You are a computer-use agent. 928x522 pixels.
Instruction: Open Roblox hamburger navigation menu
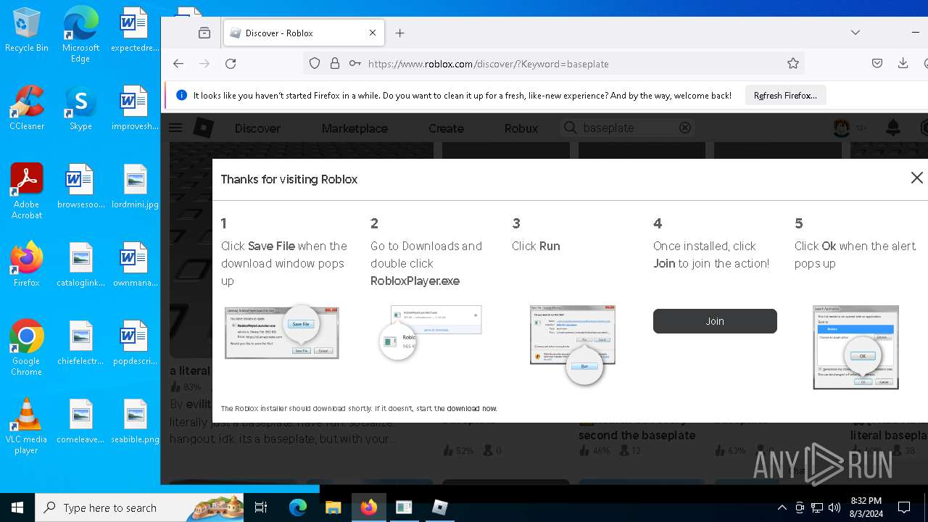(x=175, y=128)
